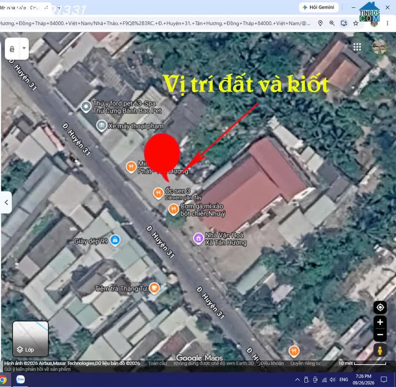The height and width of the screenshot is (387, 396).
Task: Toggle the 10 mét scale bar units
Action: (x=362, y=363)
